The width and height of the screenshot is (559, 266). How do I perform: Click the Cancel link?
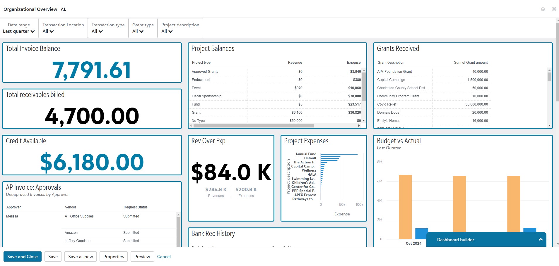[164, 257]
